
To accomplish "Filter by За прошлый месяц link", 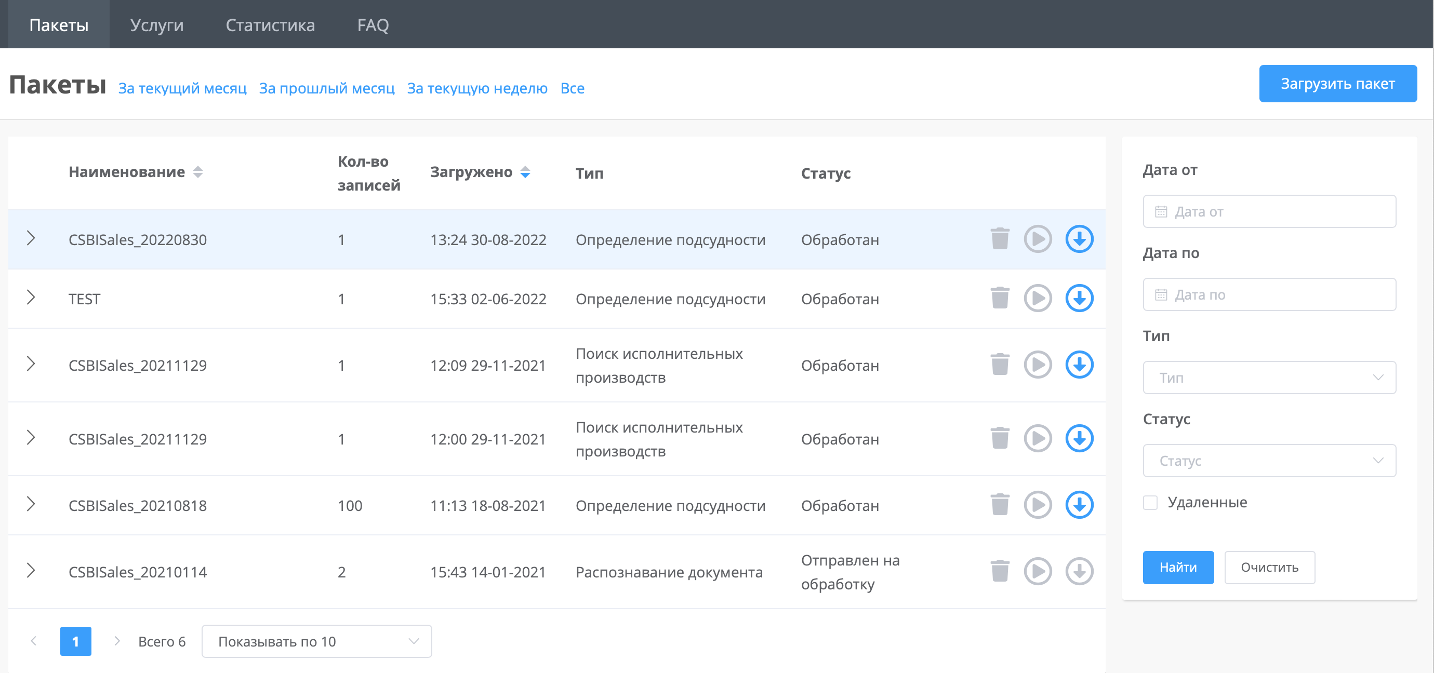I will tap(326, 88).
